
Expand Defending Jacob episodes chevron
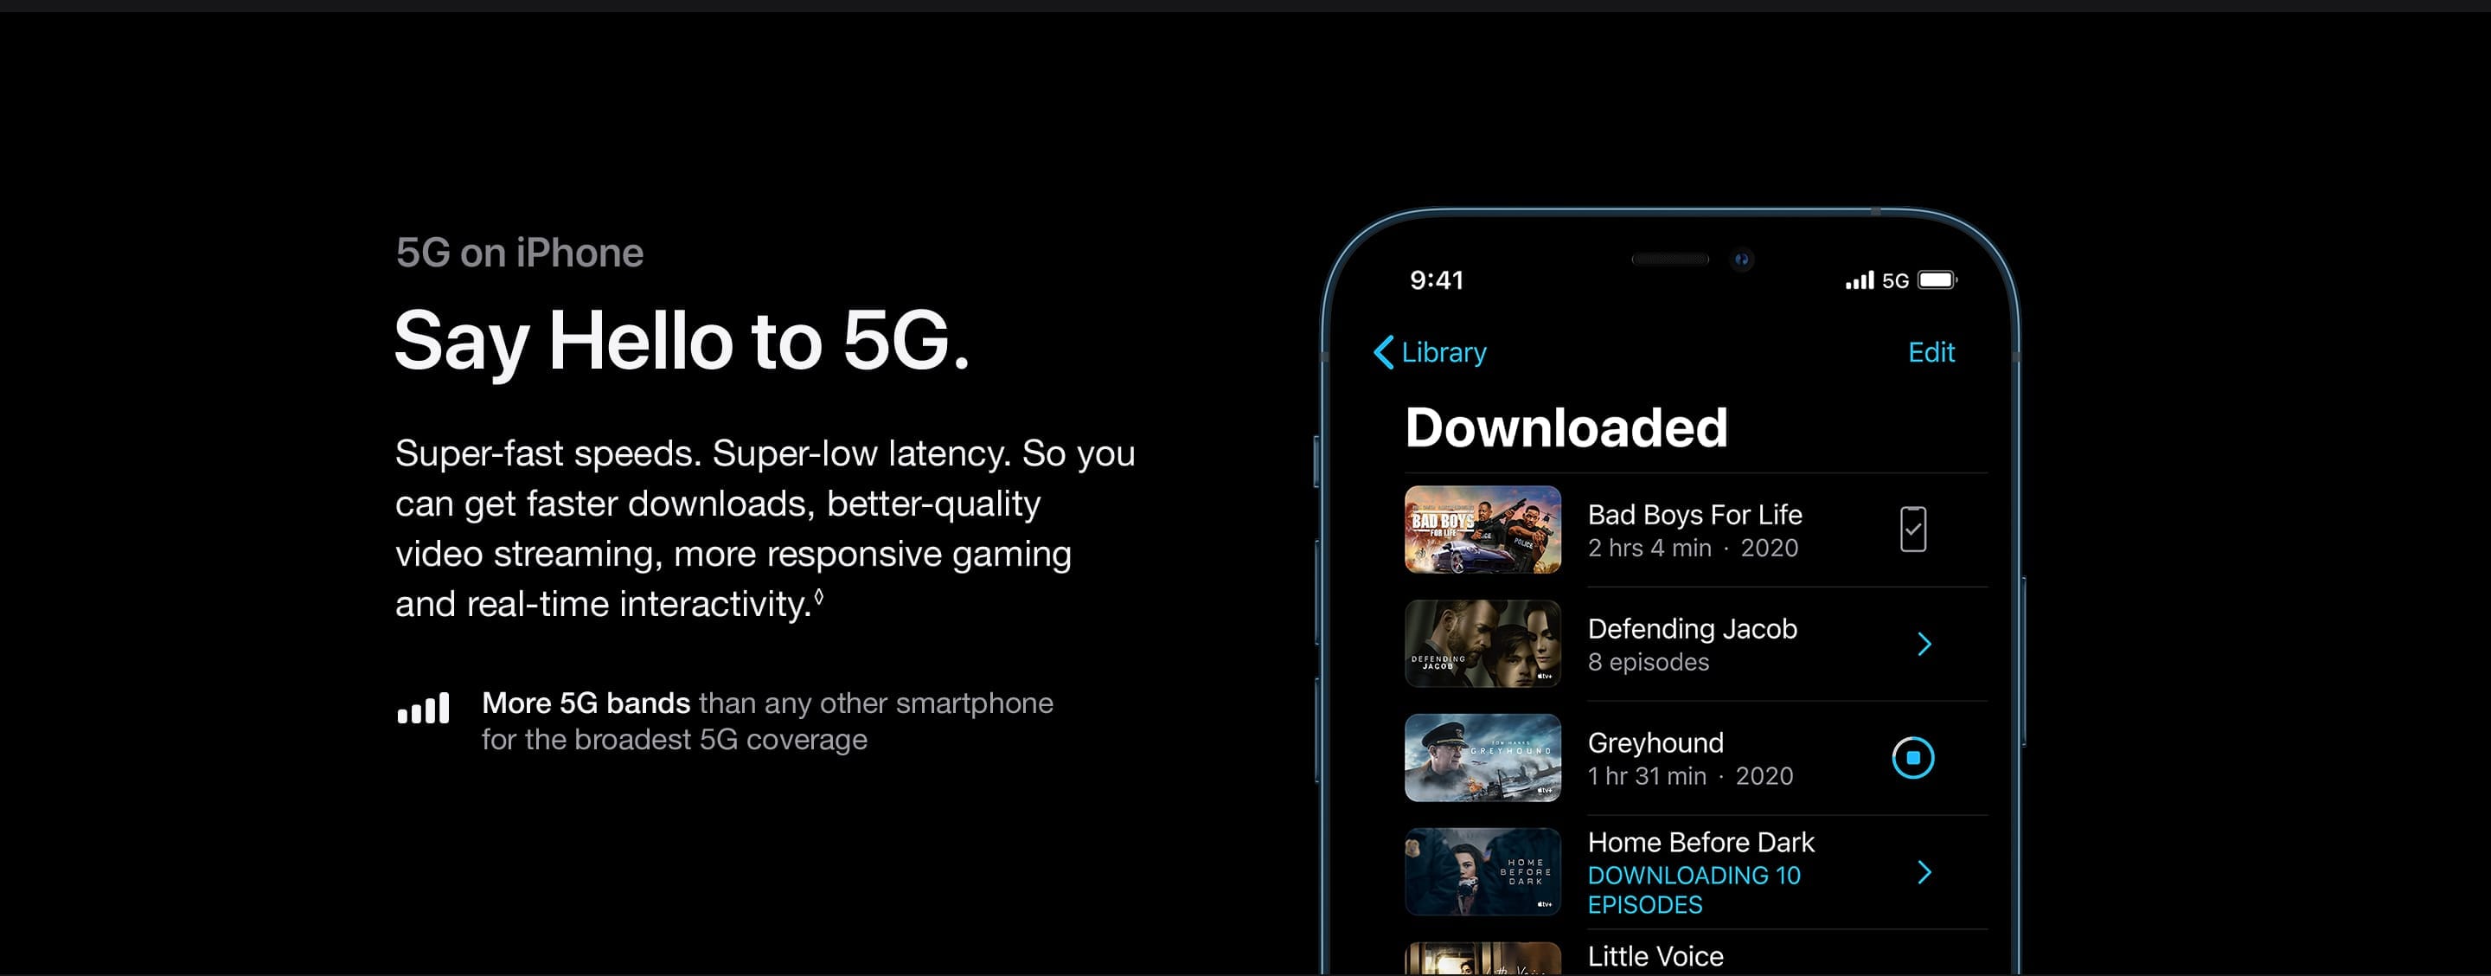click(1924, 645)
